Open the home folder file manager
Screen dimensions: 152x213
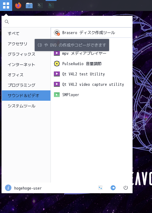29,5
